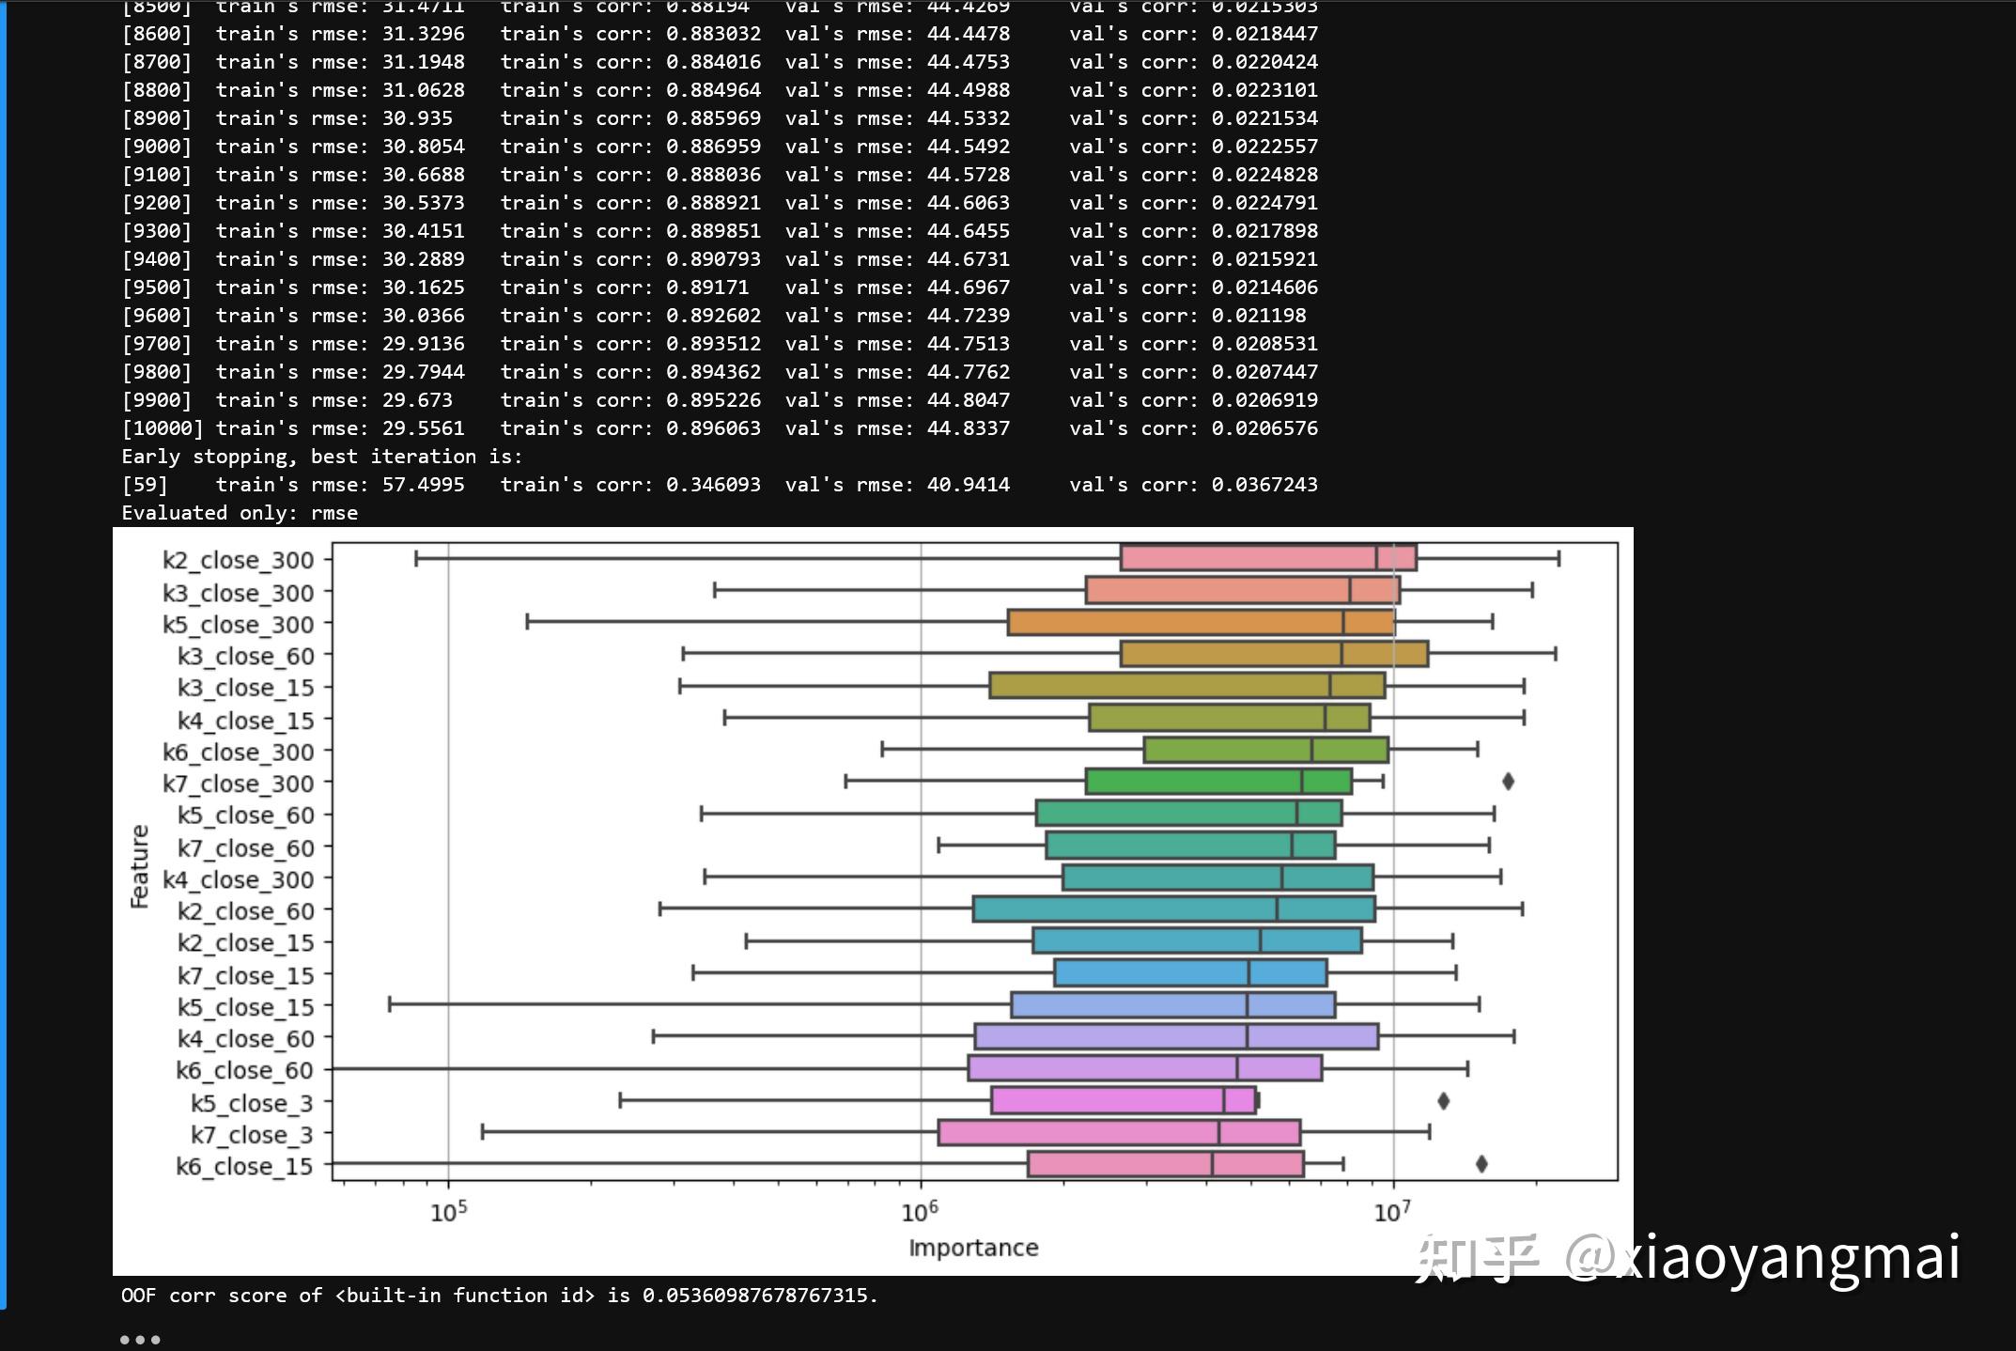This screenshot has width=2016, height=1351.
Task: Click the OOF corr score output text
Action: click(499, 1296)
